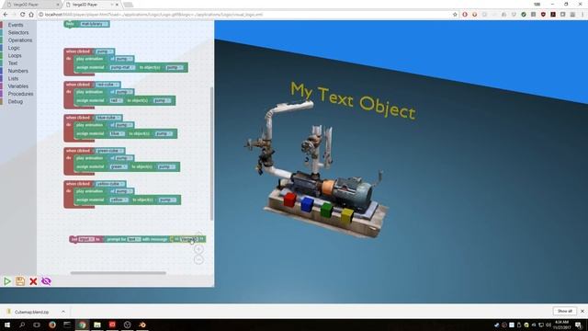Open the yellow-cube object dropdown

click(x=110, y=184)
